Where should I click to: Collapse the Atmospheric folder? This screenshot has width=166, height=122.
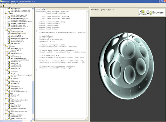tap(5, 47)
